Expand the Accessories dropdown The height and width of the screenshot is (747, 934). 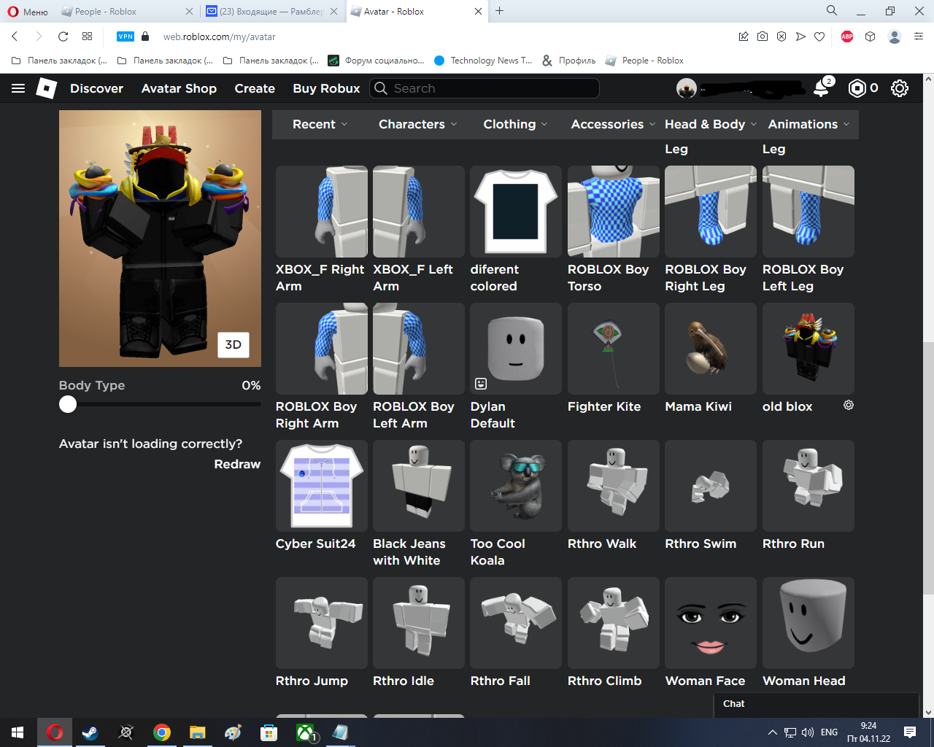613,124
